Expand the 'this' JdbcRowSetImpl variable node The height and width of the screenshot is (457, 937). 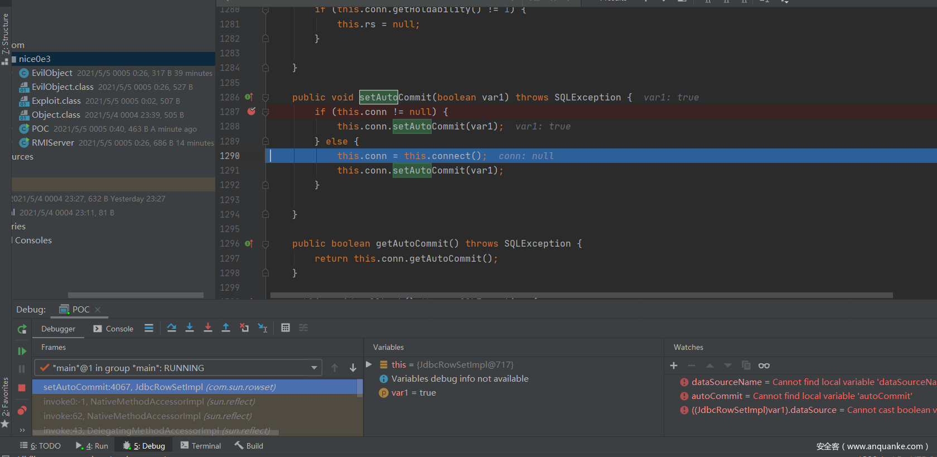point(369,364)
